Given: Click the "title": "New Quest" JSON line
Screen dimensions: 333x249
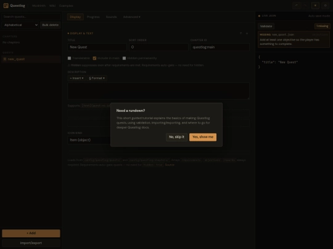Looking at the screenshot, I should pyautogui.click(x=280, y=62).
